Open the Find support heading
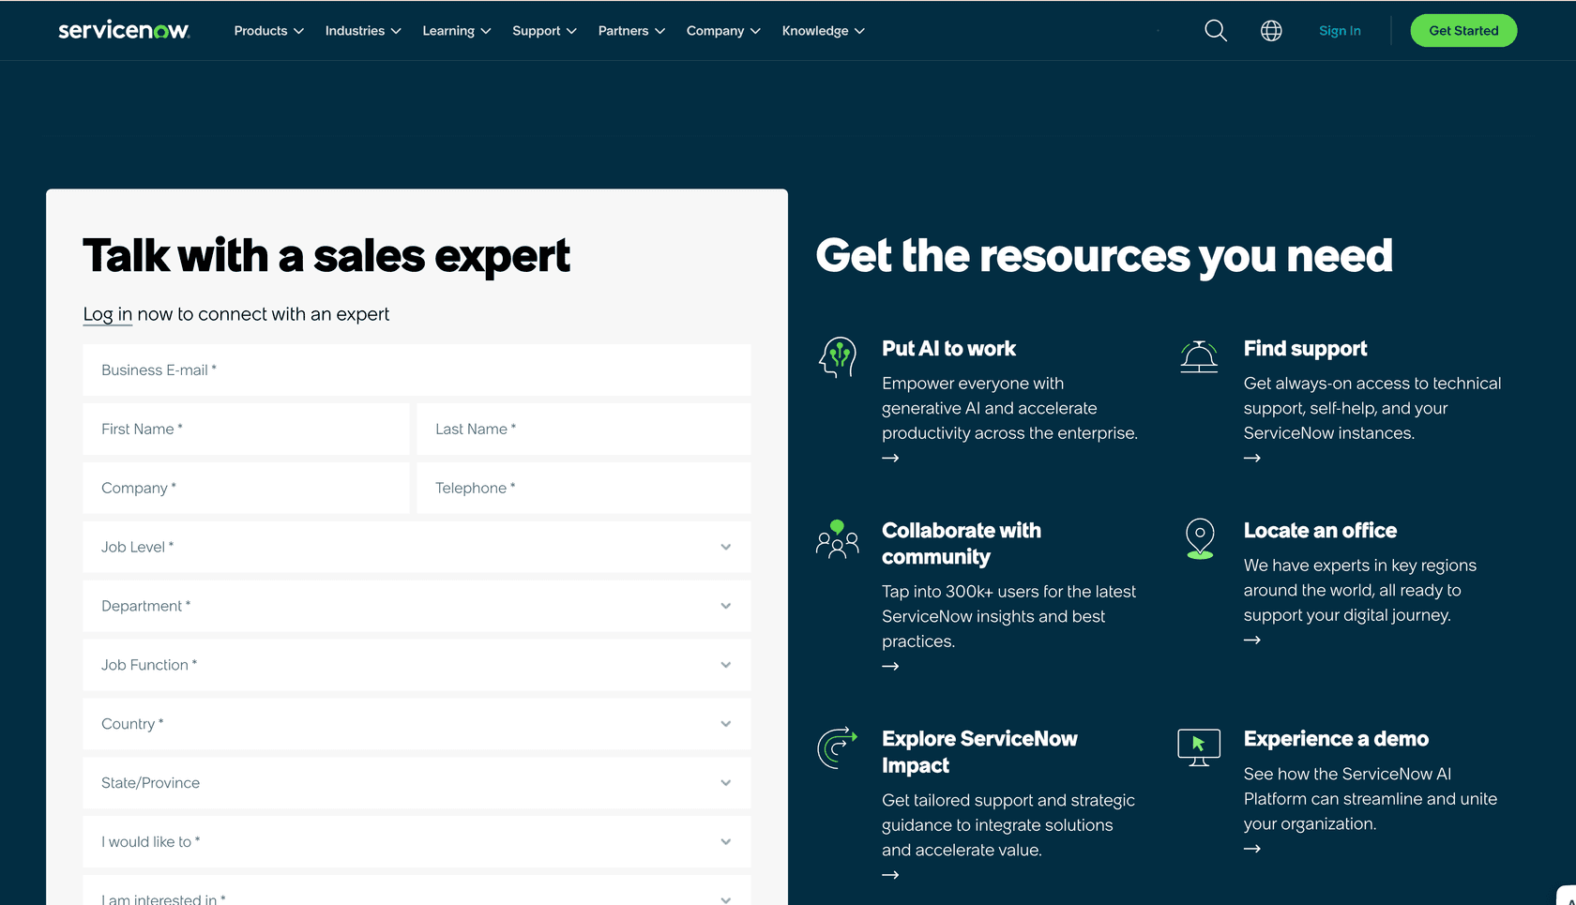 tap(1305, 349)
